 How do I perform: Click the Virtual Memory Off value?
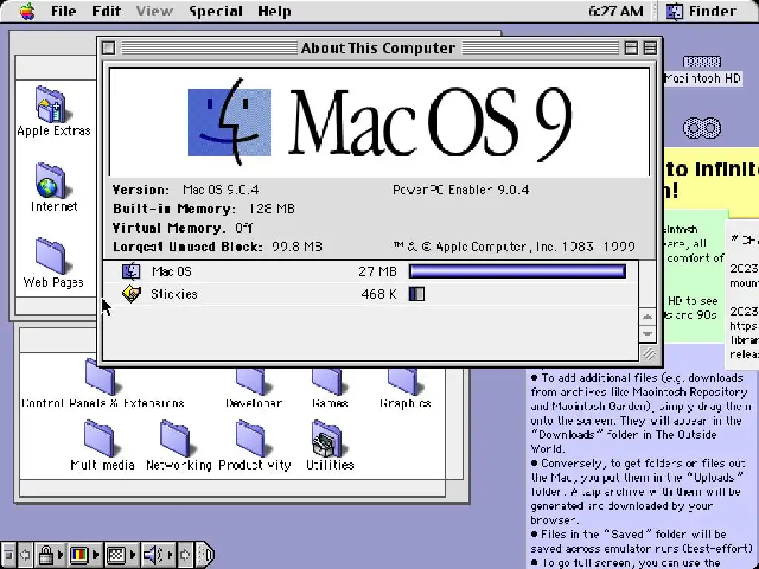tap(243, 228)
